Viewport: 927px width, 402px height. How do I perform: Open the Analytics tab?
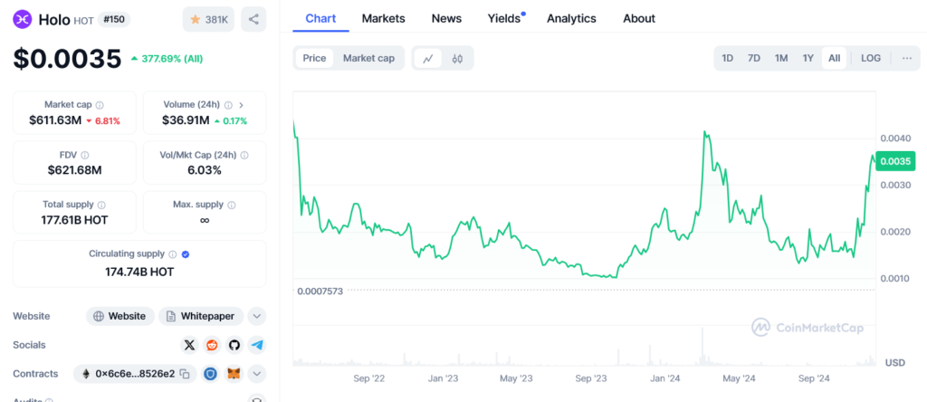571,18
